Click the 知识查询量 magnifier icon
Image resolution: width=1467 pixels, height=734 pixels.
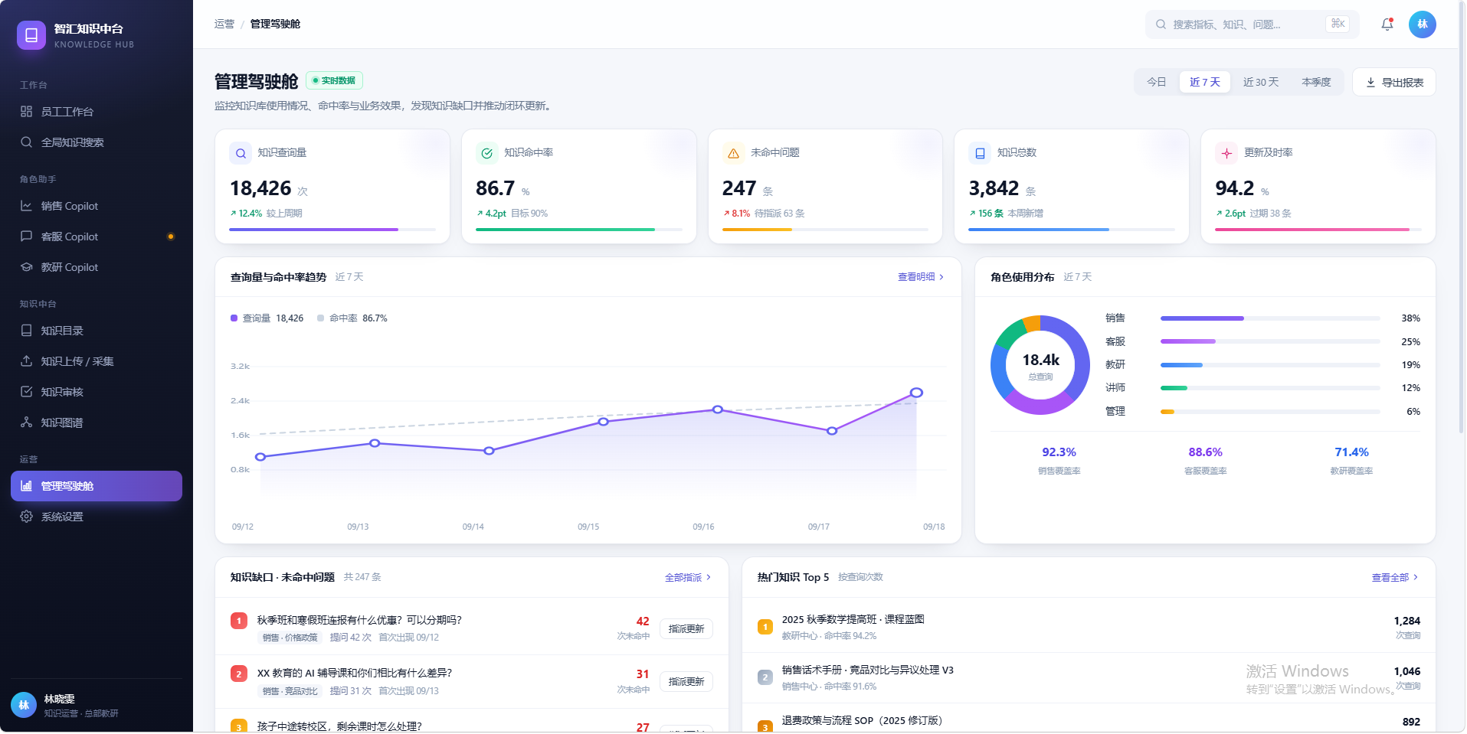[241, 153]
